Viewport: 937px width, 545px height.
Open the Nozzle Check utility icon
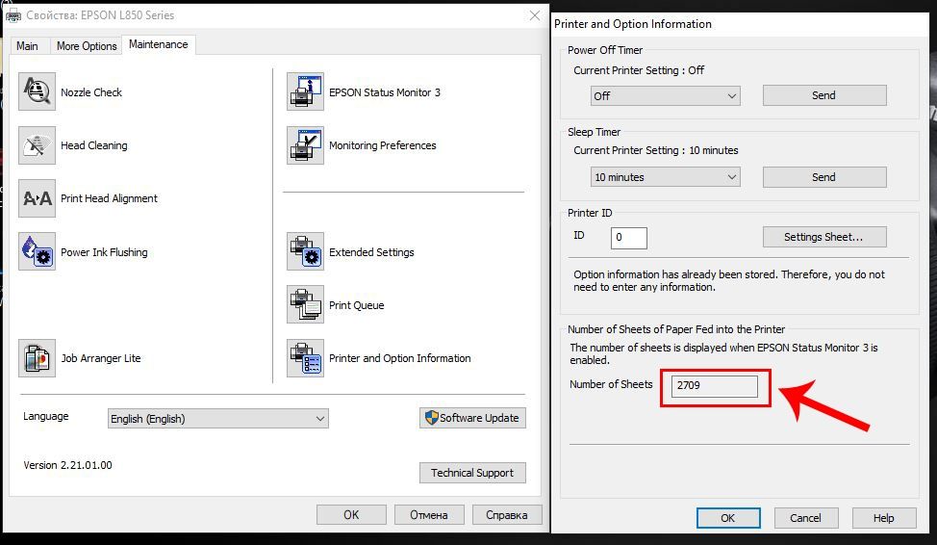pos(38,91)
